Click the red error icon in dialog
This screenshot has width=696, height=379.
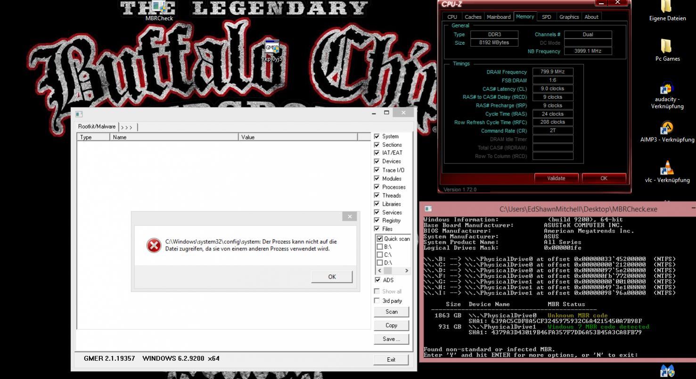154,245
